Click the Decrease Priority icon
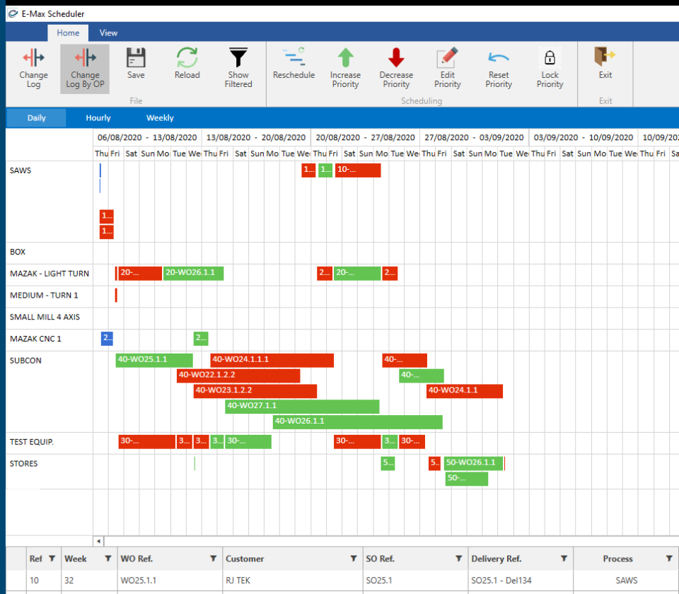The height and width of the screenshot is (594, 679). pyautogui.click(x=396, y=67)
